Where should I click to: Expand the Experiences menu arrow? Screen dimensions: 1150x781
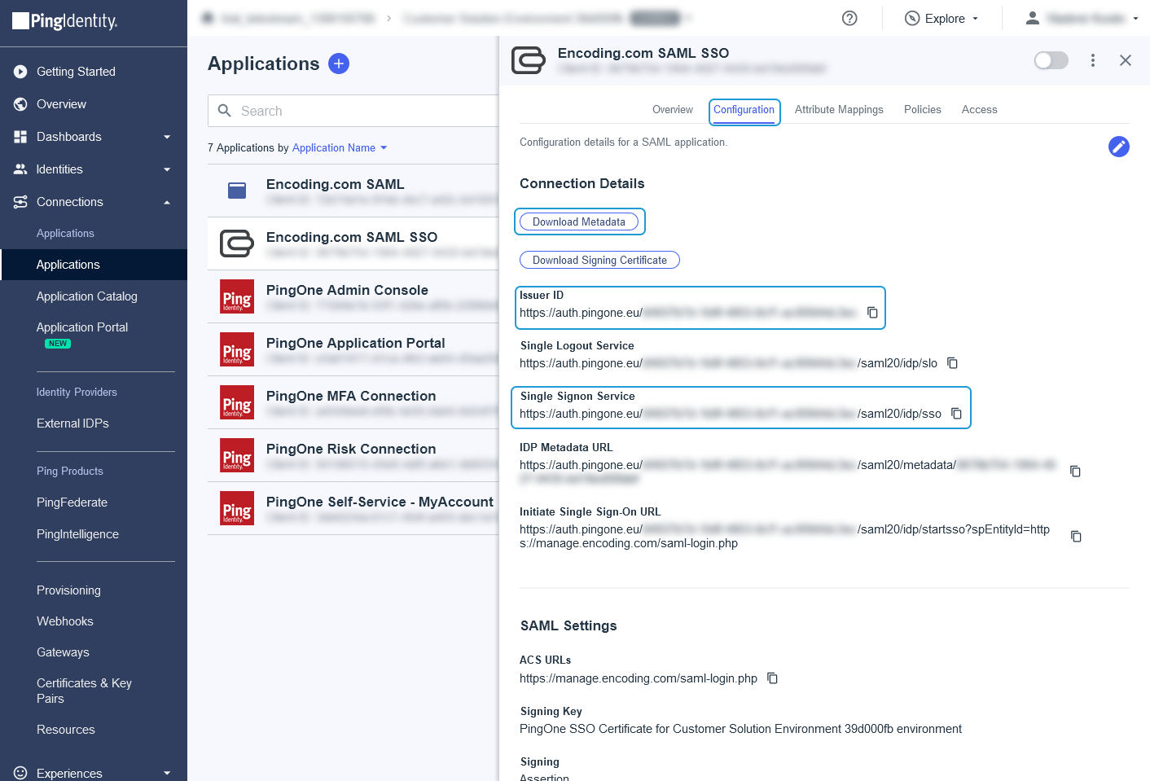click(167, 773)
